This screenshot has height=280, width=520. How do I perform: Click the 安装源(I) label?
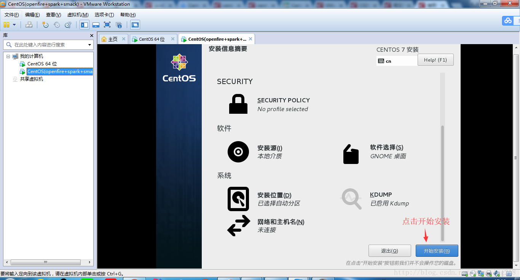270,148
